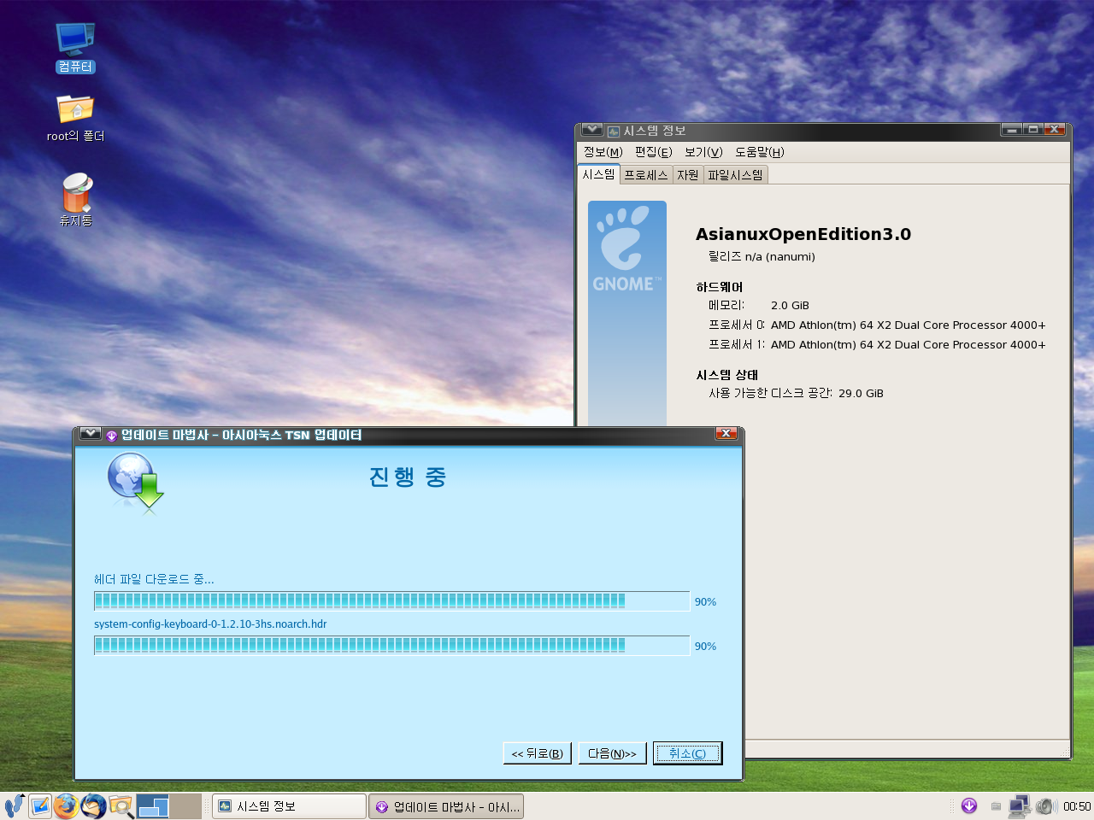Click the disk space value 29.0 GiB
The height and width of the screenshot is (820, 1094).
tap(861, 393)
